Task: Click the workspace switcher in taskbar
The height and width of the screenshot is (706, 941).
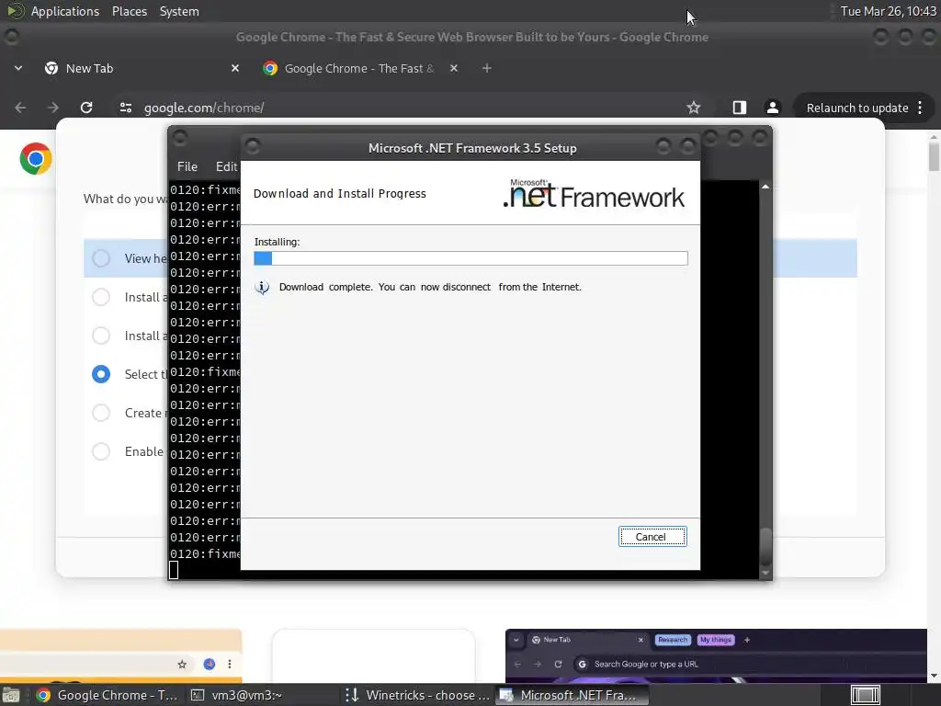Action: 866,695
